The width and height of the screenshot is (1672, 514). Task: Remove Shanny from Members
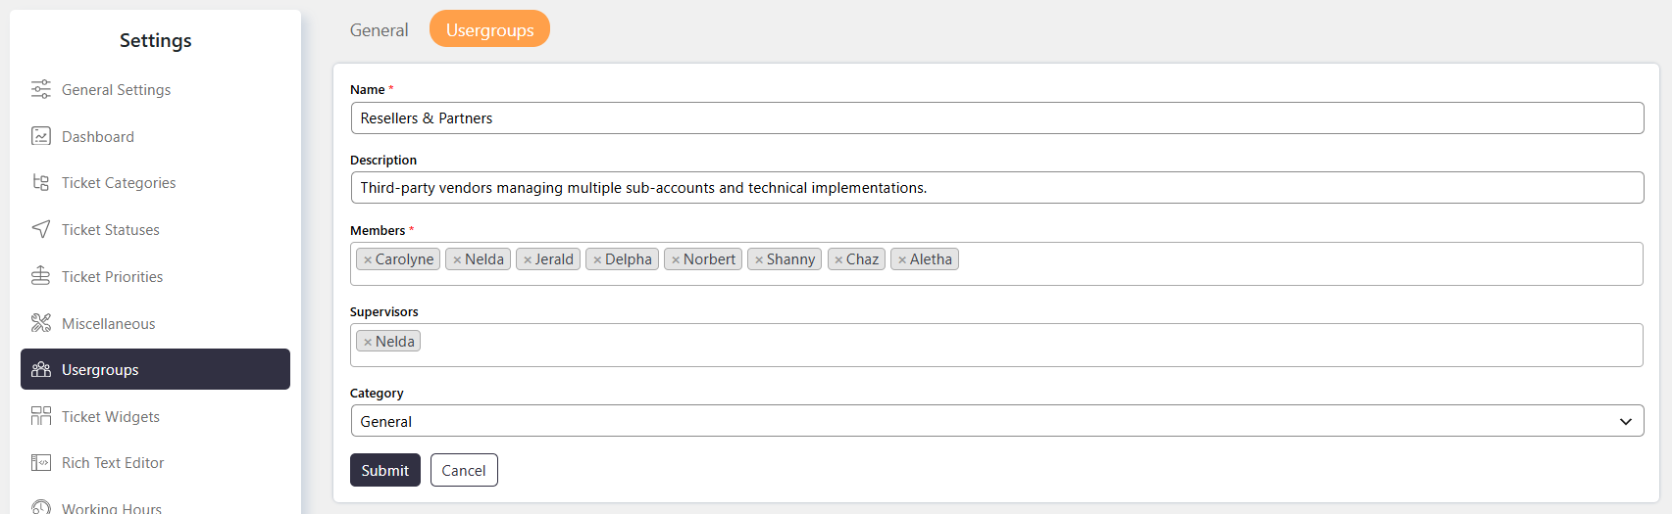pos(759,259)
